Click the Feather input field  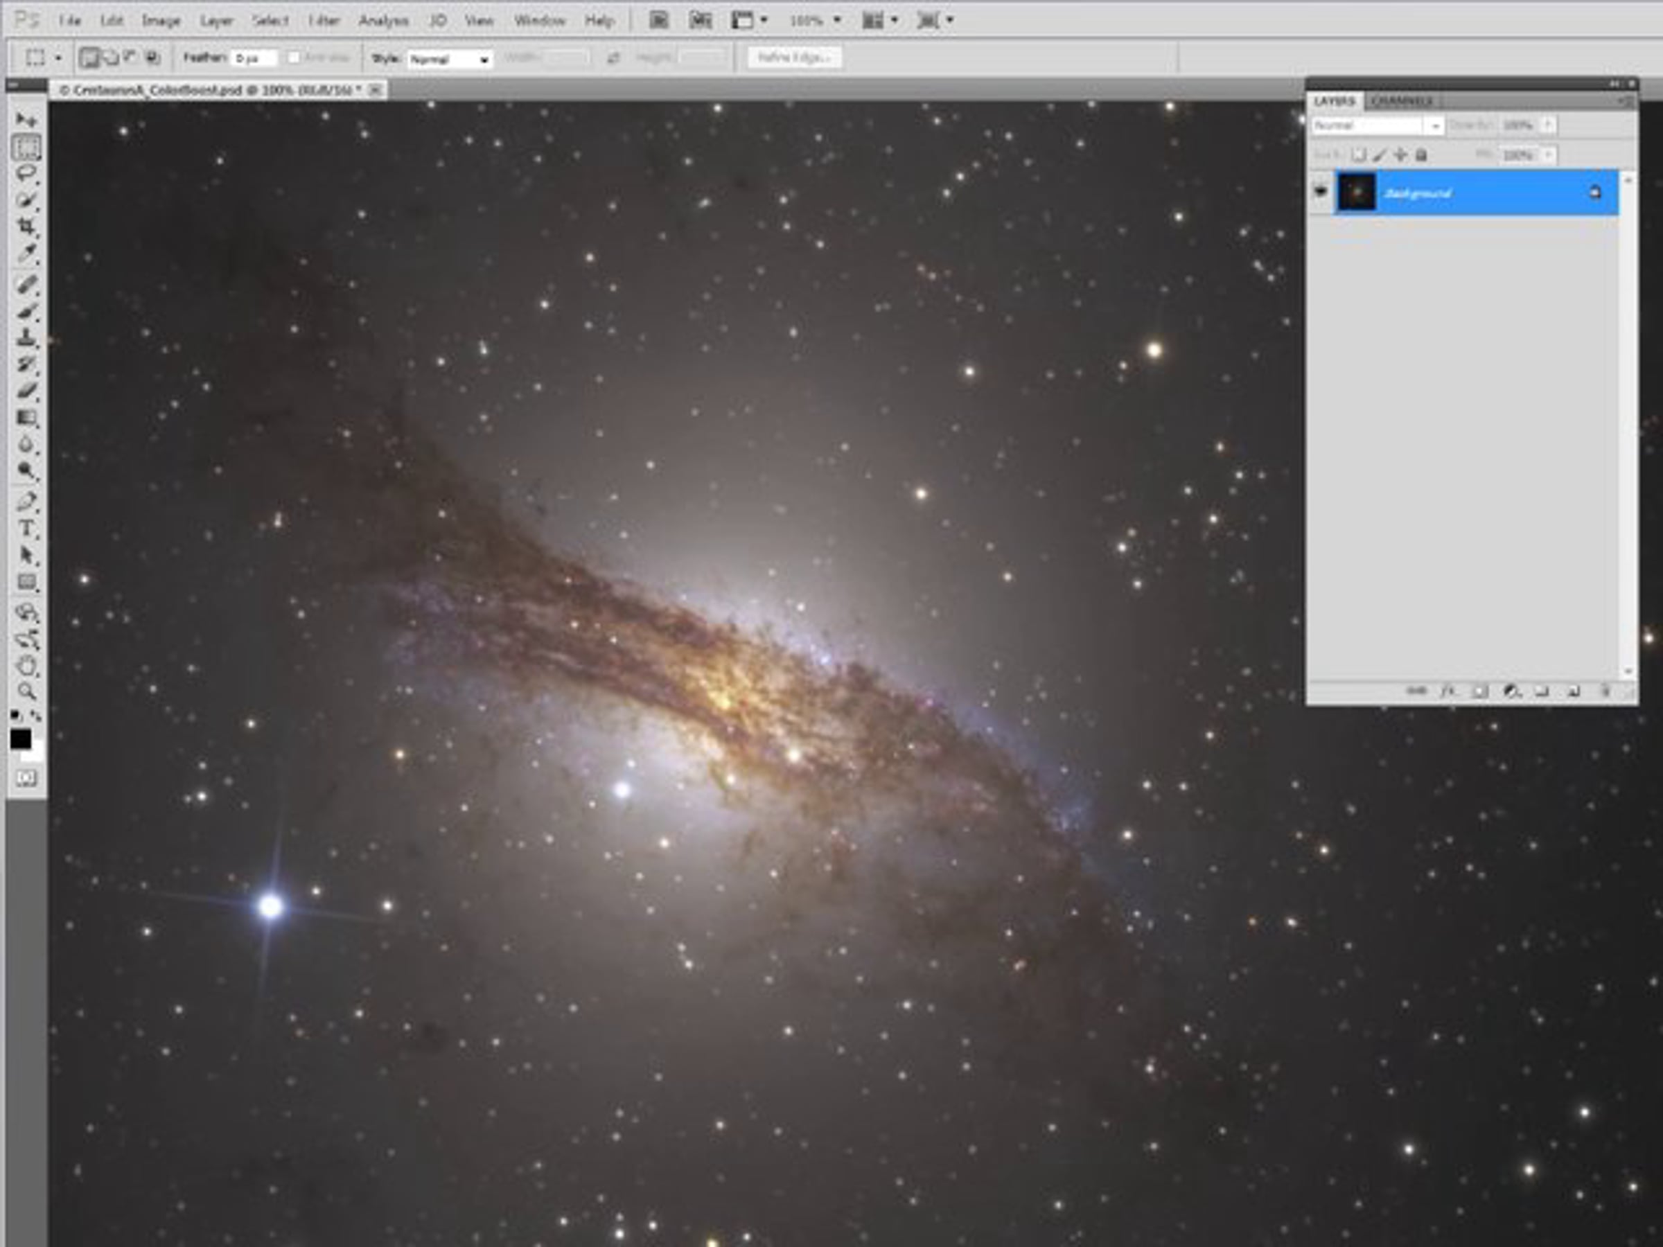point(254,58)
